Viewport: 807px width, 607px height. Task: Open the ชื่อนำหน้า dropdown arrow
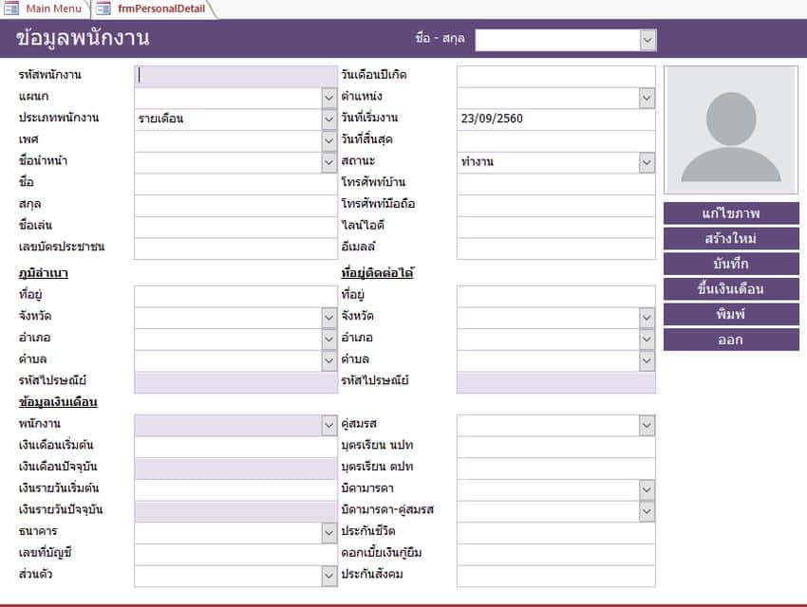click(x=328, y=162)
